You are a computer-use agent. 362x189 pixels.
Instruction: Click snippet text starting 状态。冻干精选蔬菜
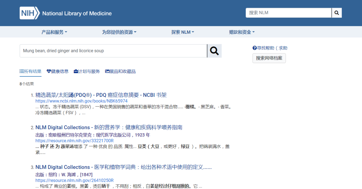[134, 110]
